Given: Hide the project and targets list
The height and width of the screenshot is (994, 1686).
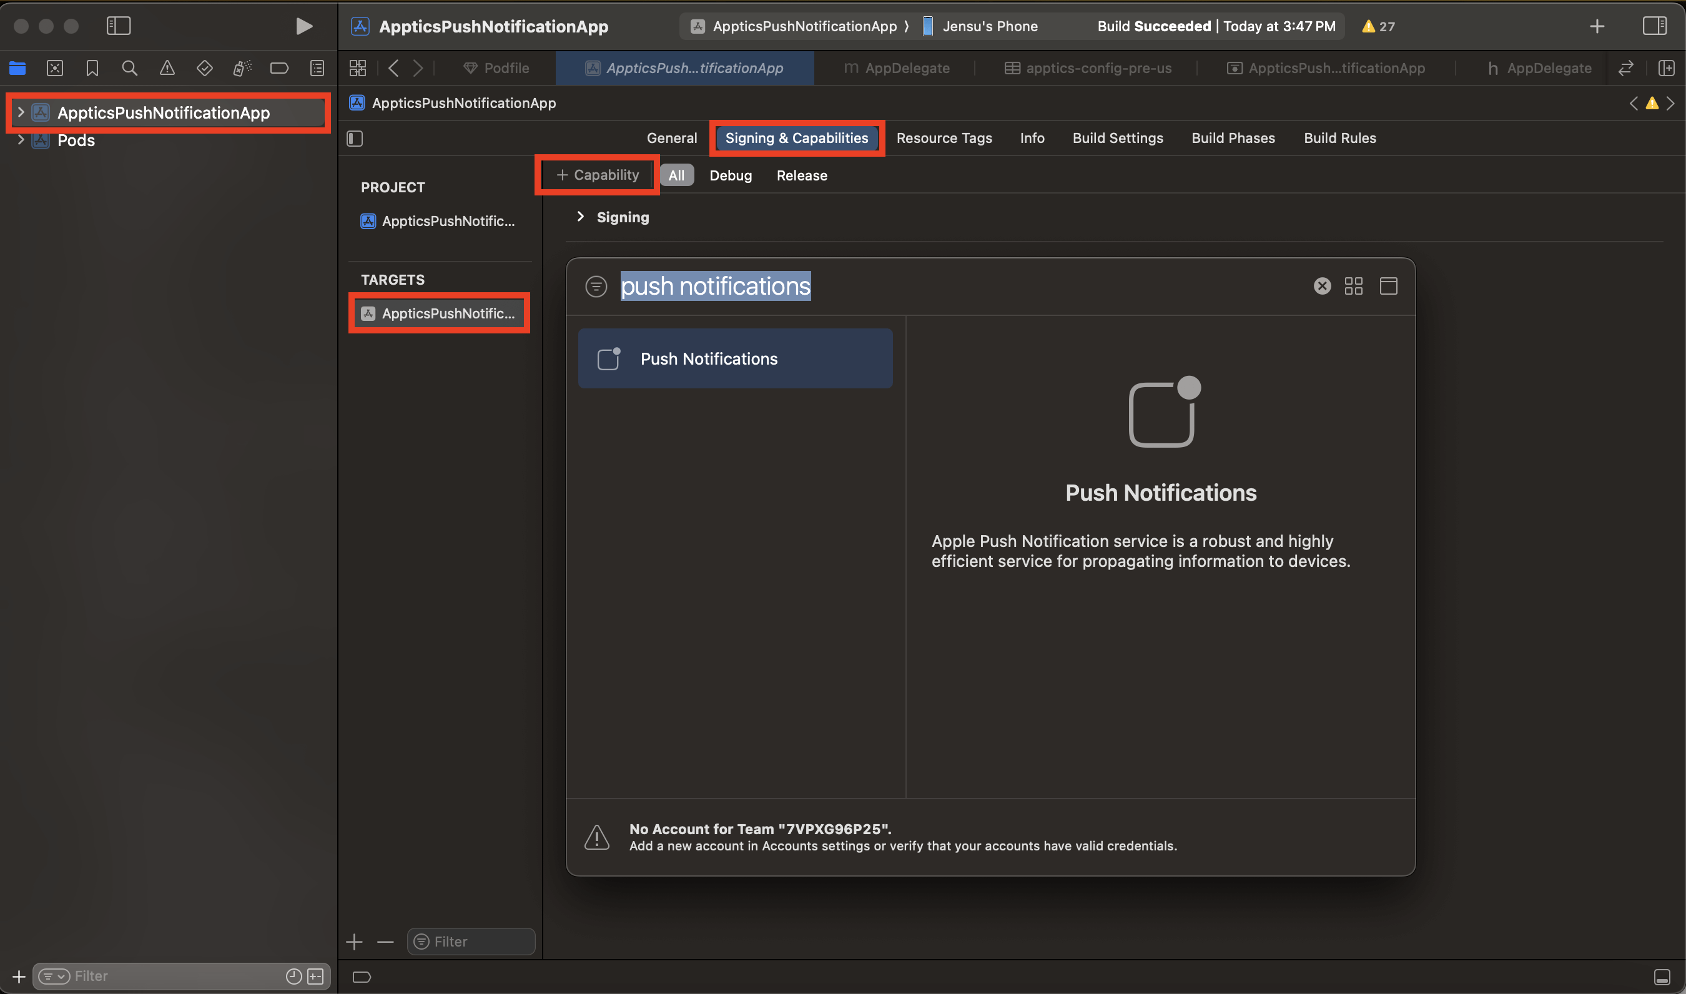Looking at the screenshot, I should click(354, 139).
